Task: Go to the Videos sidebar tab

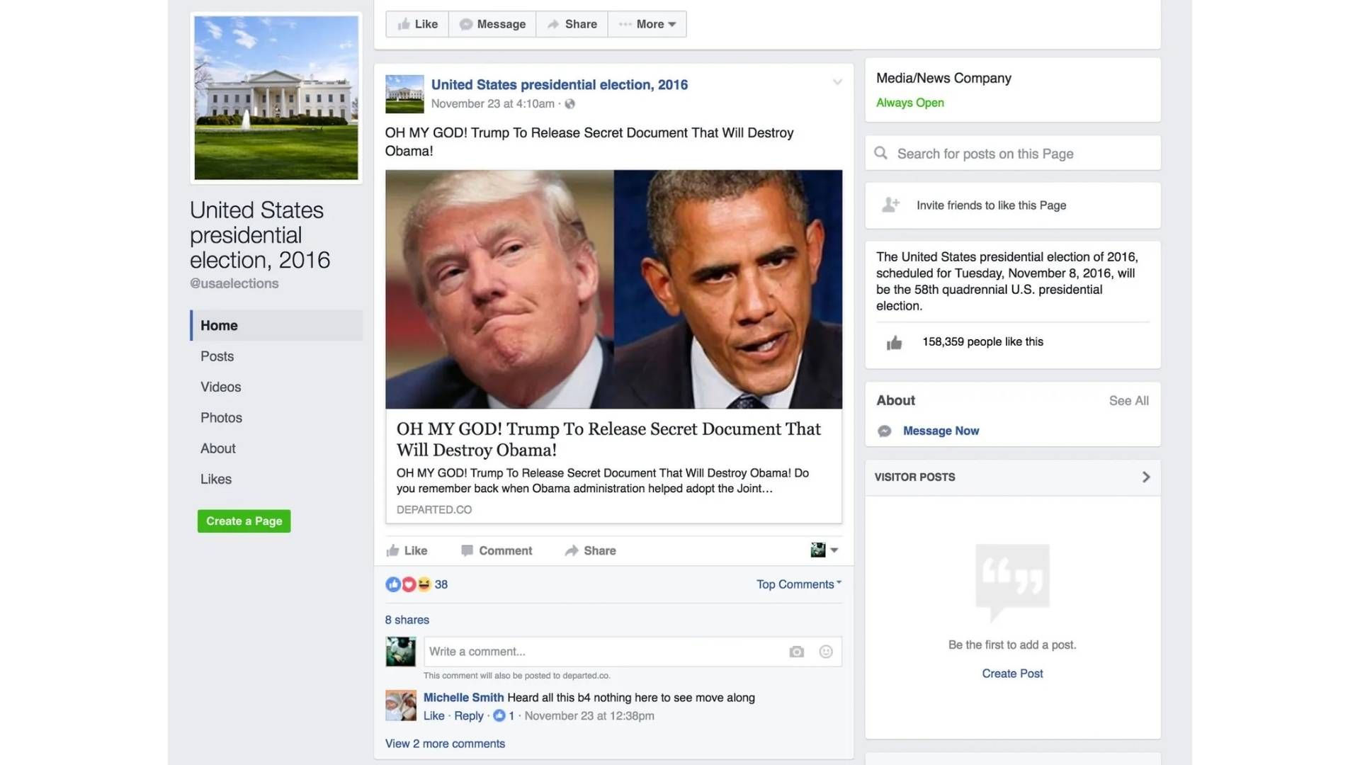Action: click(220, 387)
